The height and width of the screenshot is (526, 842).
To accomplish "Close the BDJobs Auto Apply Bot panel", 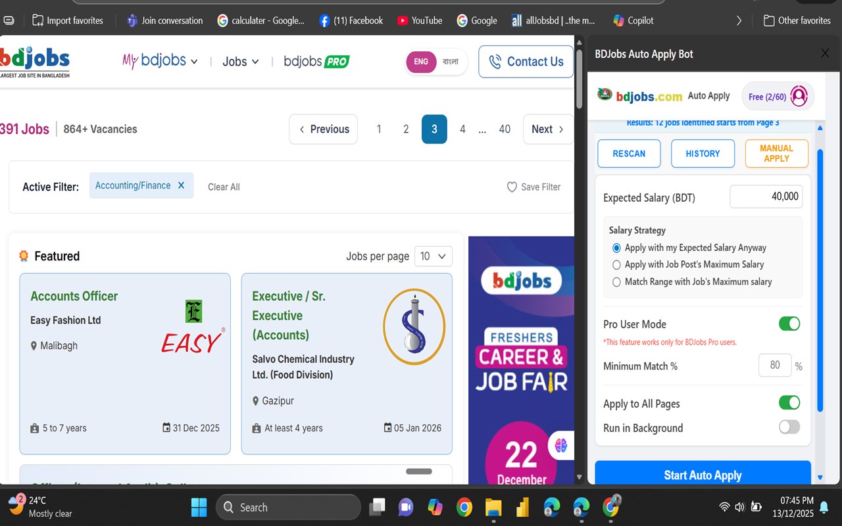I will pyautogui.click(x=825, y=54).
